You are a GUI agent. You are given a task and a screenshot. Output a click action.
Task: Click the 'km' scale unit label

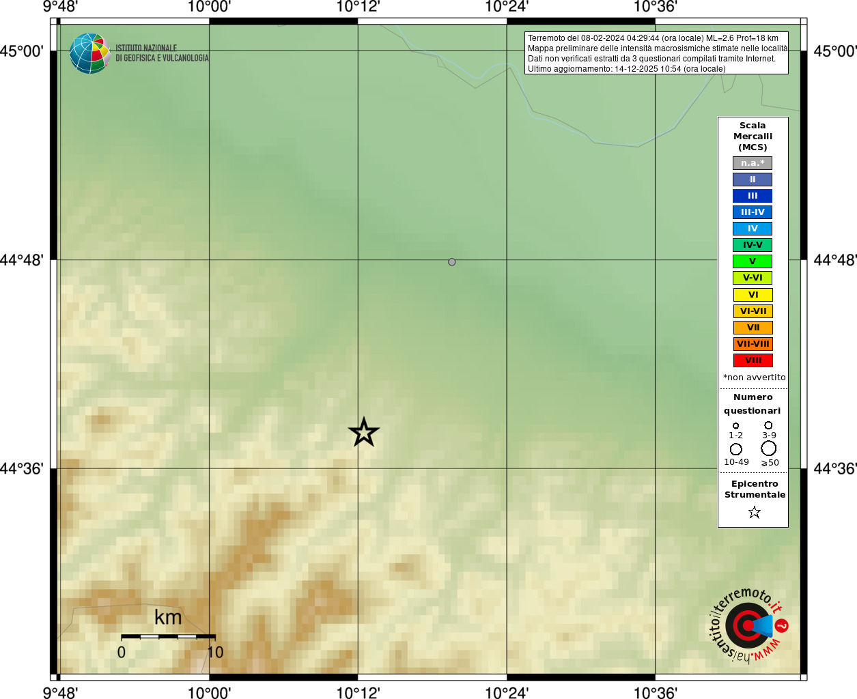[168, 617]
